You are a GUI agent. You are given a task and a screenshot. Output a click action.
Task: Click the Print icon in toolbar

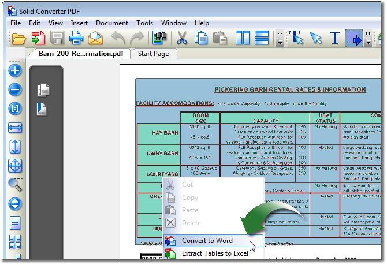click(76, 39)
